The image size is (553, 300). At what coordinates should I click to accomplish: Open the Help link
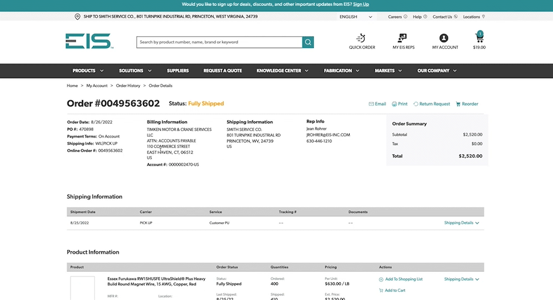420,17
